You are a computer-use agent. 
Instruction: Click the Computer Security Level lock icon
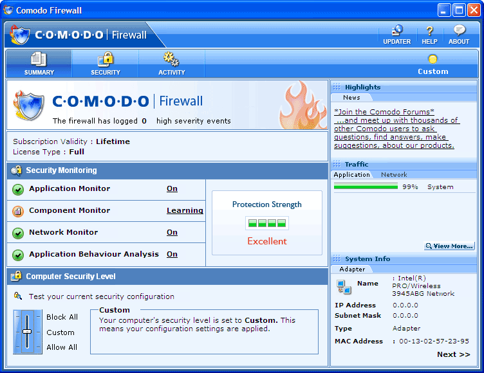16,276
